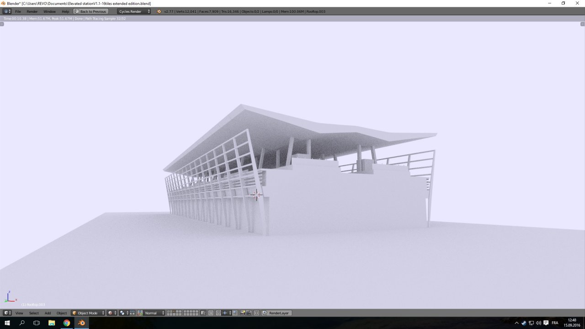Open the viewport shading selector icon

[x=112, y=313]
